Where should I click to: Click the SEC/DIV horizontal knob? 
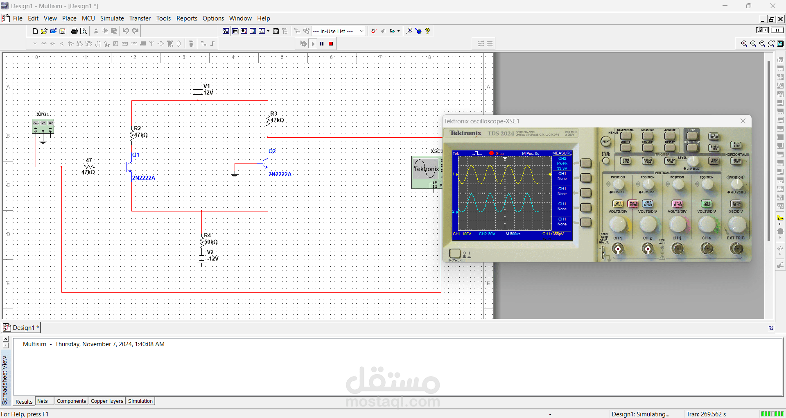tap(737, 224)
